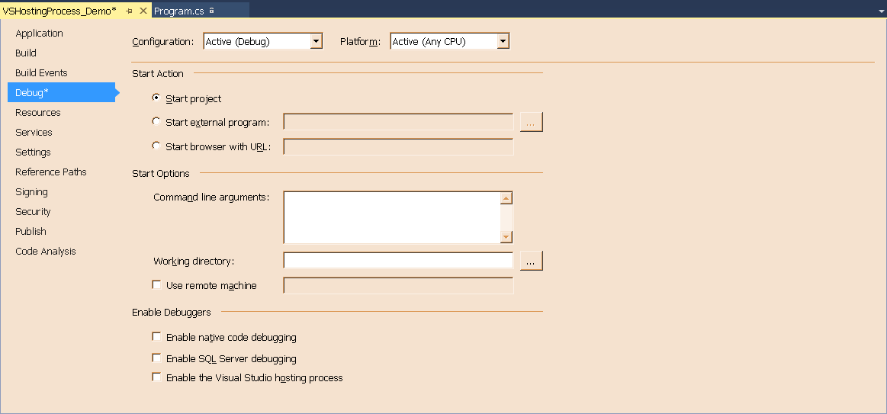Viewport: 887px width, 414px height.
Task: Select Start browser with URL option
Action: click(156, 146)
